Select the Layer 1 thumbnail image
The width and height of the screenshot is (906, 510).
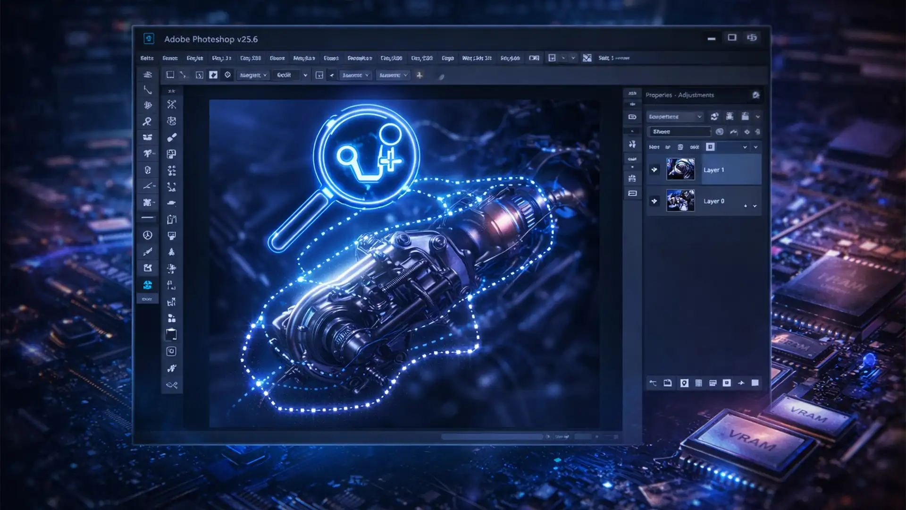(x=680, y=170)
